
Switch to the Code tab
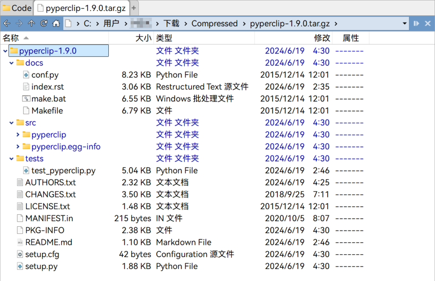coord(17,8)
